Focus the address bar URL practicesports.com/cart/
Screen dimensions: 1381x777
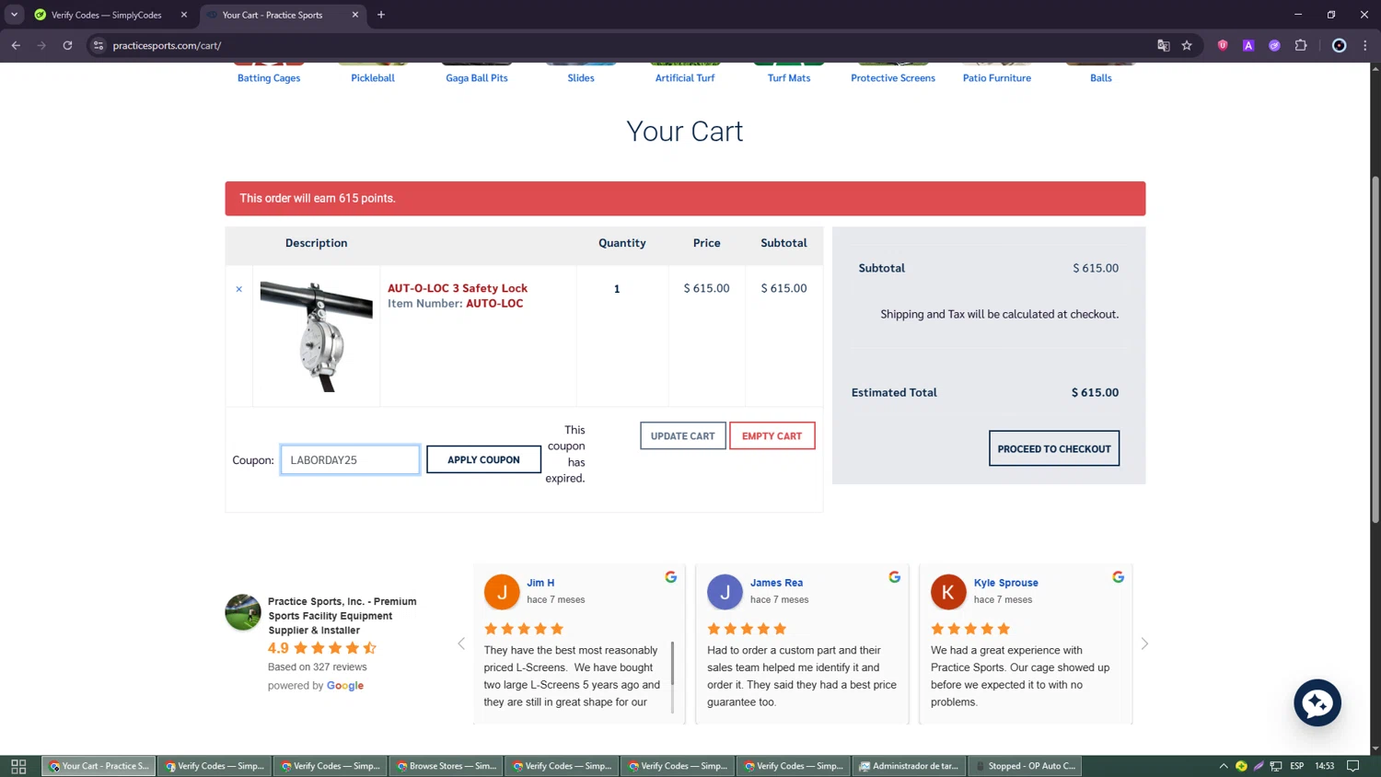167,45
